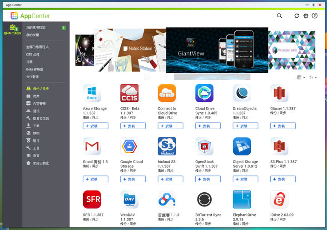Refresh the app list
Screen dimensions: 327x230
pos(297,15)
